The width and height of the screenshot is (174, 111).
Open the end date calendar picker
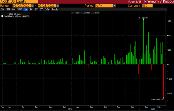pos(57,6)
